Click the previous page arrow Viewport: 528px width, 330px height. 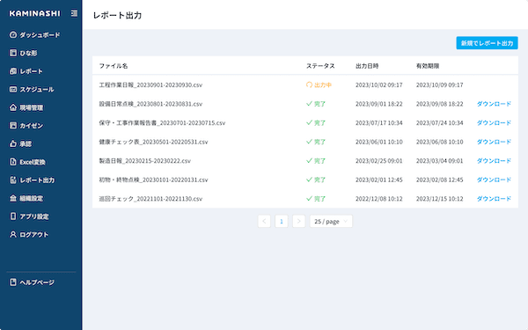[x=264, y=221]
